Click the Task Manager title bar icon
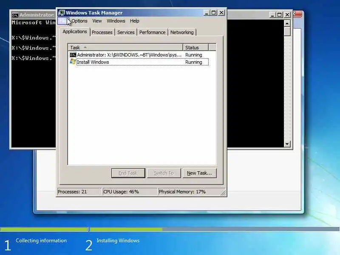The height and width of the screenshot is (255, 340). tap(62, 13)
